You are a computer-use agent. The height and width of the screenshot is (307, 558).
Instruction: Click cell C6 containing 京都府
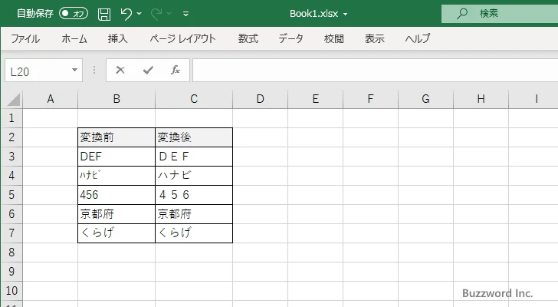tap(194, 214)
